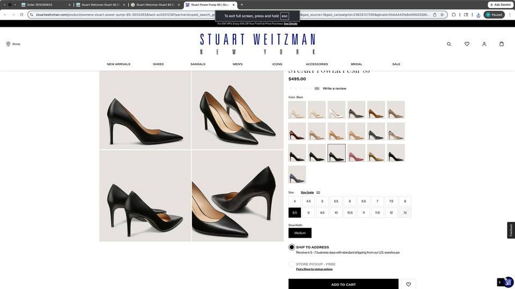Select size 4
The height and width of the screenshot is (289, 515).
click(x=295, y=201)
